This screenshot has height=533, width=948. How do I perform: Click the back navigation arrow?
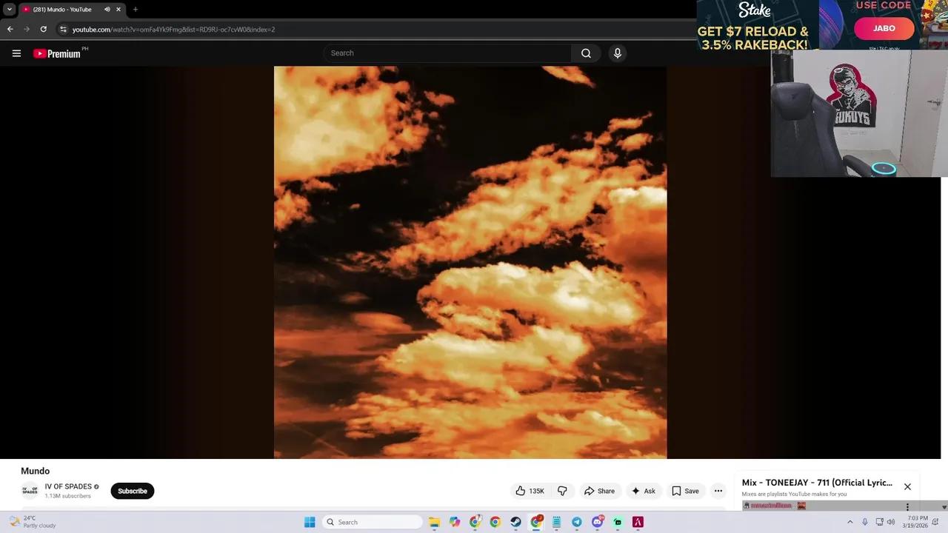pyautogui.click(x=9, y=30)
